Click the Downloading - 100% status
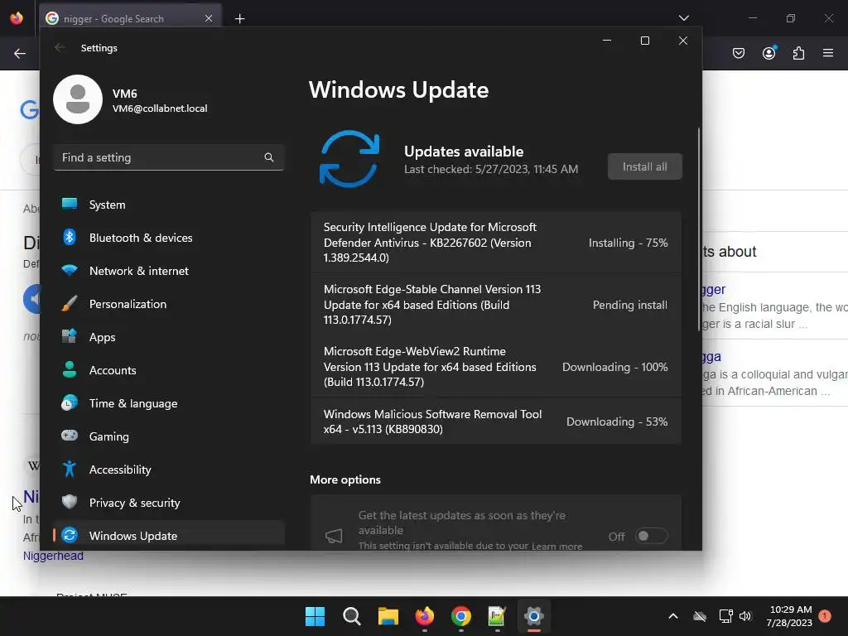Screen dimensions: 848x636 coord(615,367)
